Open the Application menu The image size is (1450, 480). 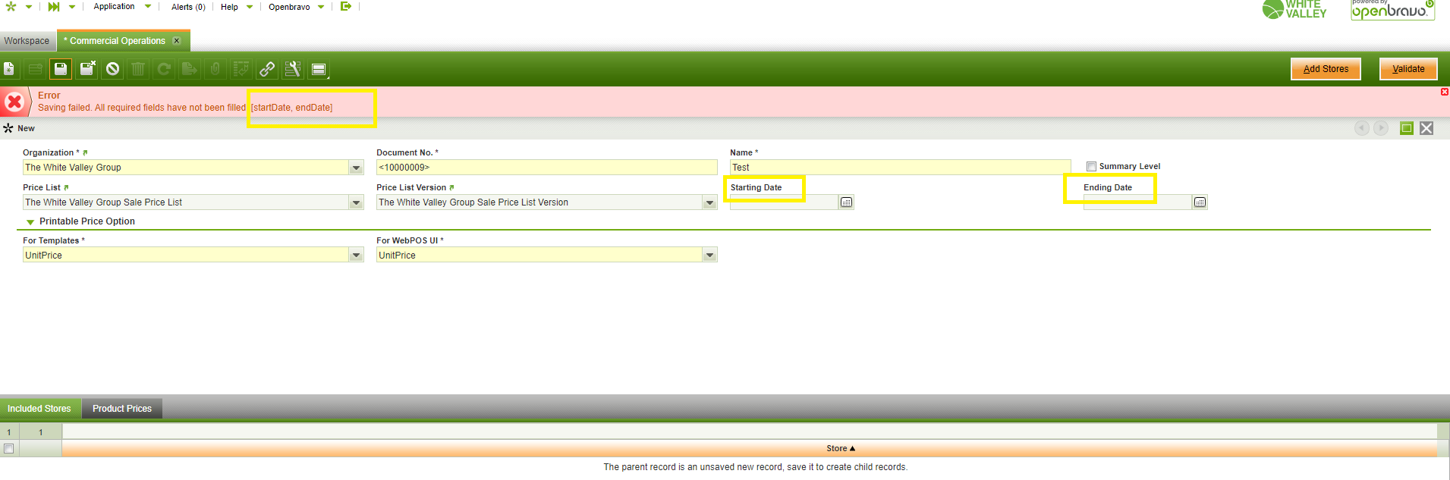pos(115,7)
